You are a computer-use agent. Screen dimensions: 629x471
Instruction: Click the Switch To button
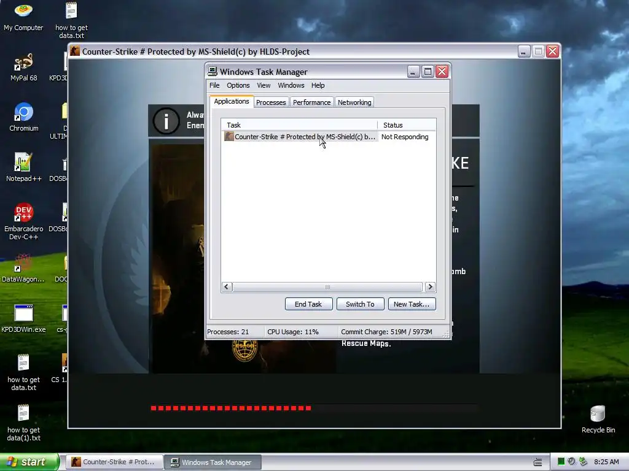360,304
